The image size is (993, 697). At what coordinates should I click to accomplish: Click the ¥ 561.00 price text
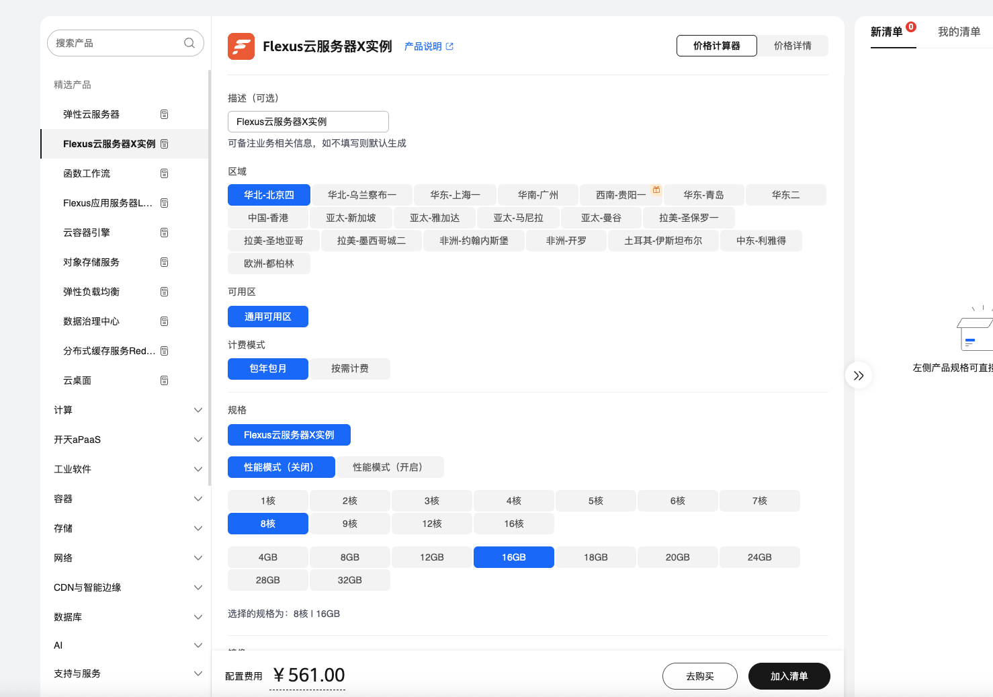pyautogui.click(x=309, y=675)
